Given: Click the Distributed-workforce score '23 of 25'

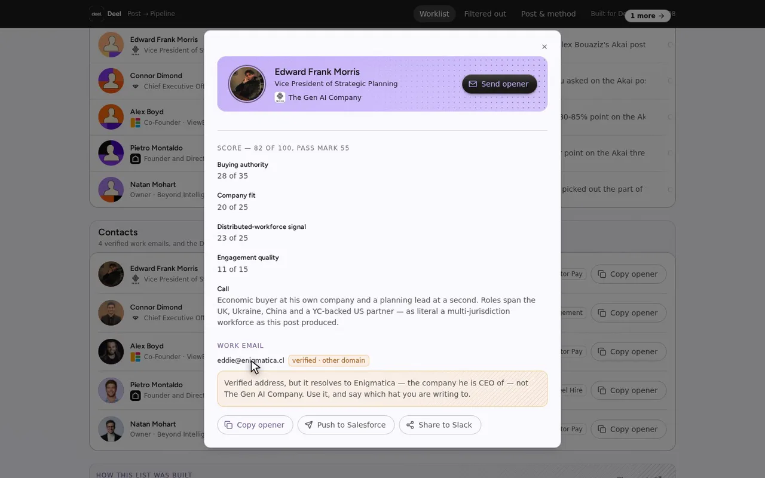Looking at the screenshot, I should point(232,238).
